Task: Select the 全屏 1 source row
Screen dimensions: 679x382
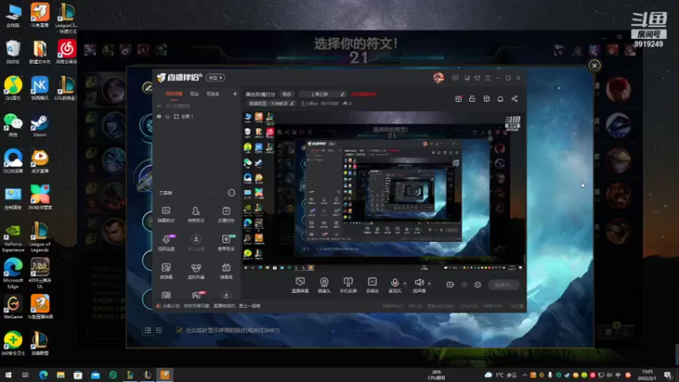Action: (197, 116)
